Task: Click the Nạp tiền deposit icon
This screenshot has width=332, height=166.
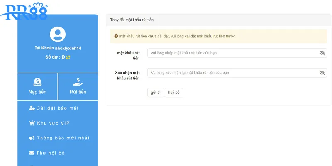Action: (37, 82)
